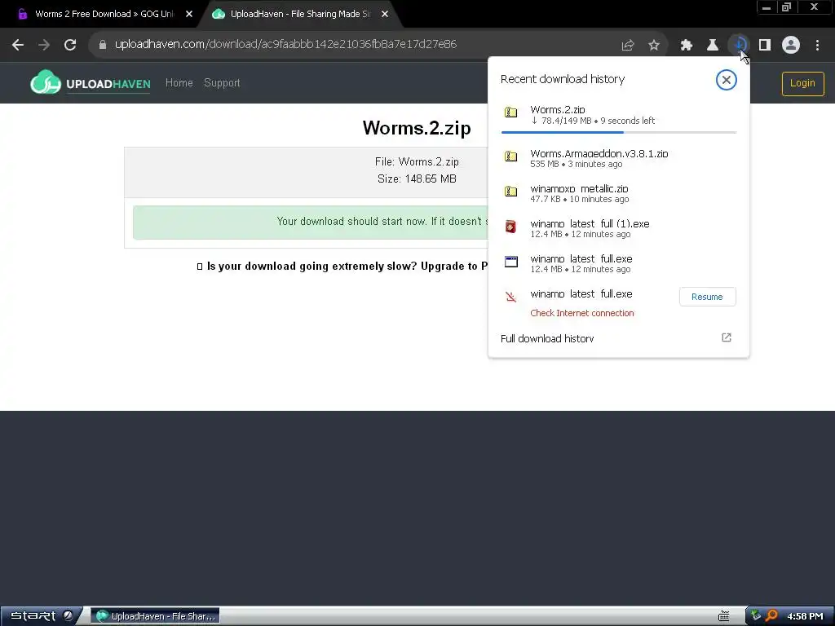Click the Worms.2.zip file icon in downloads
This screenshot has width=835, height=626.
coord(510,112)
